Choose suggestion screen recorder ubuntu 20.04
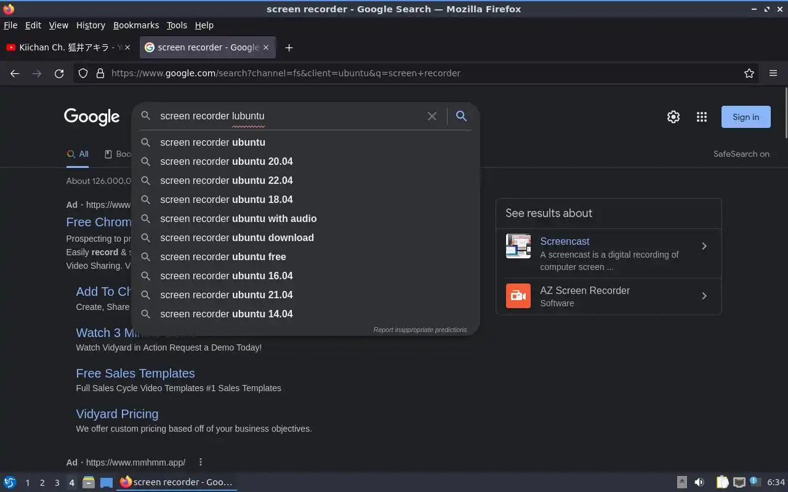The height and width of the screenshot is (492, 788). point(305,161)
